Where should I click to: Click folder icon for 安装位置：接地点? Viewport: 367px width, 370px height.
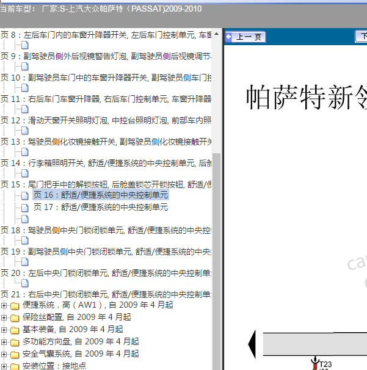pos(15,367)
